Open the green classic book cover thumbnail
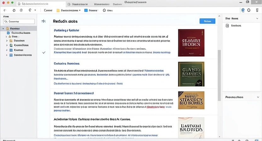The width and height of the screenshot is (262, 141). (191, 74)
